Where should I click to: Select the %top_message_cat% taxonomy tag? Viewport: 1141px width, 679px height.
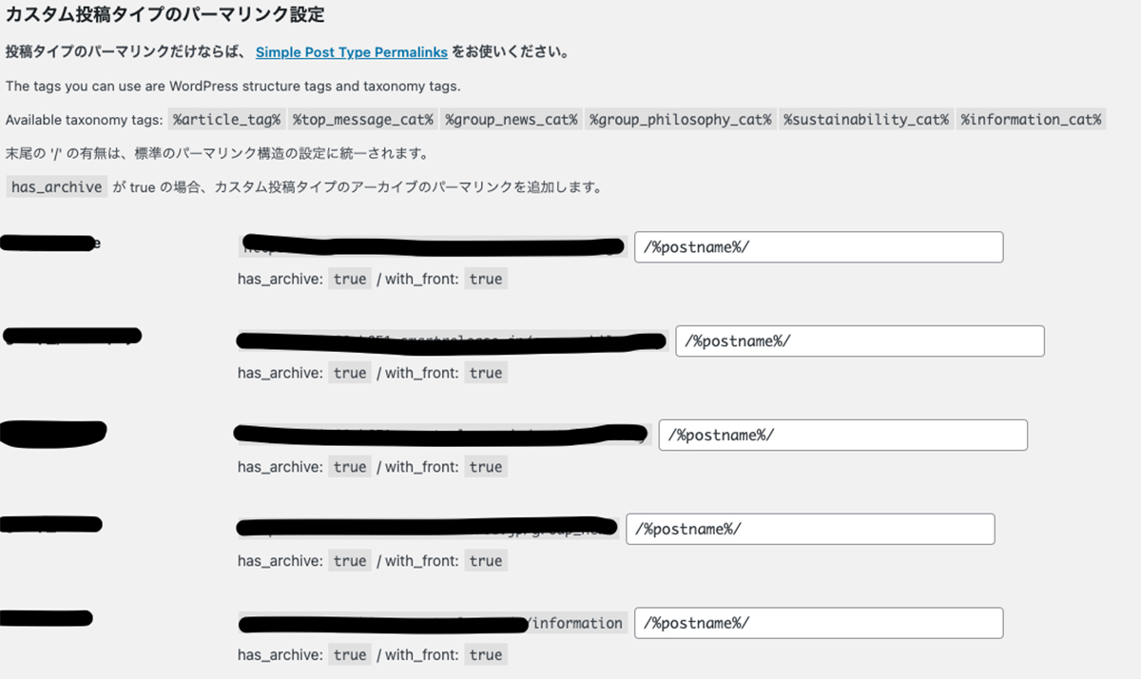[x=363, y=120]
